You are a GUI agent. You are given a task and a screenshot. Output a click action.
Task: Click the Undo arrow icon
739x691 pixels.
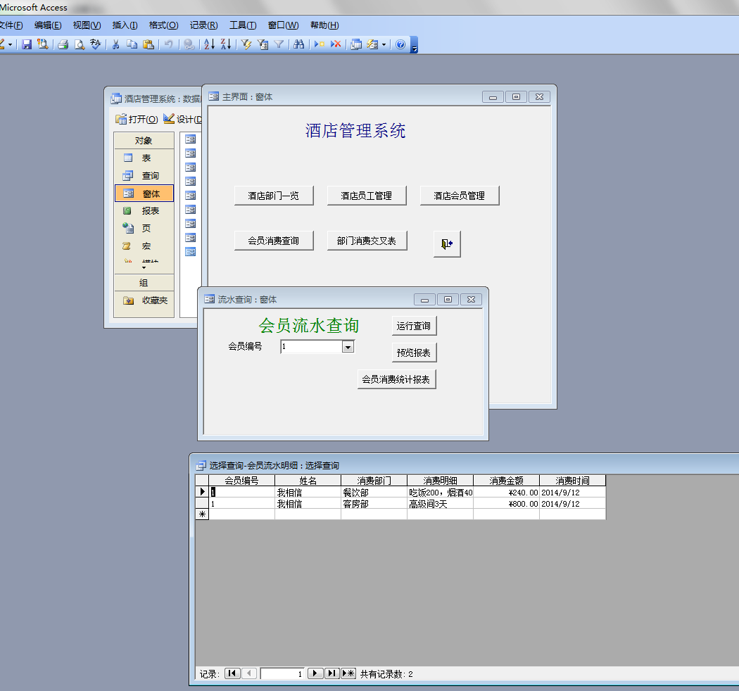[169, 44]
